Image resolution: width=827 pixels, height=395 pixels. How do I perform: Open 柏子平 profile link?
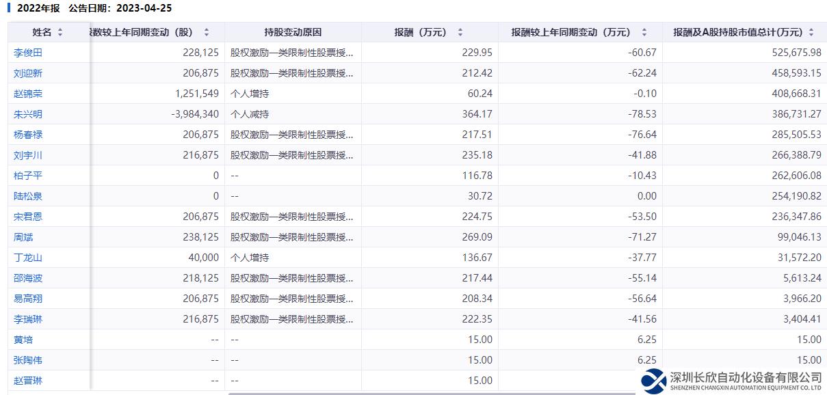coord(28,176)
